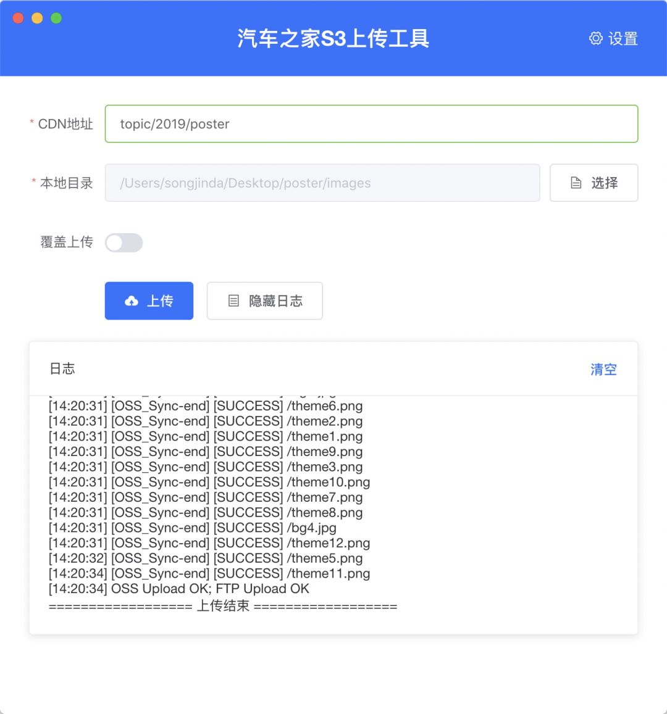Click the window title 汽车之家S3上传工具
Viewport: 667px width, 714px height.
point(333,38)
